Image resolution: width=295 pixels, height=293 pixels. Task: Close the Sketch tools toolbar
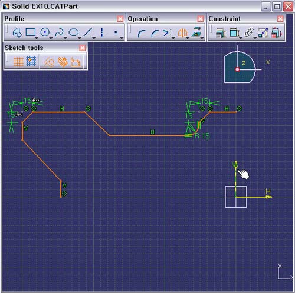pyautogui.click(x=83, y=48)
